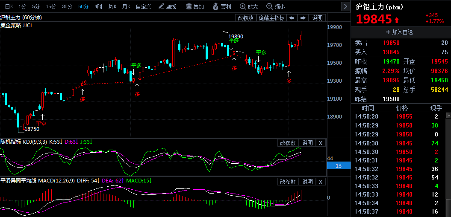Image resolution: width=451 pixels, height=217 pixels.
Task: Select the 4时 timeframe tab
Action: tap(98, 6)
